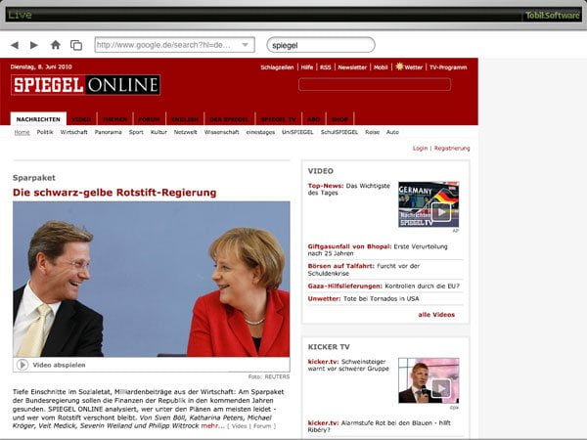The image size is (587, 440).
Task: Select the SHOP tab
Action: pyautogui.click(x=339, y=119)
